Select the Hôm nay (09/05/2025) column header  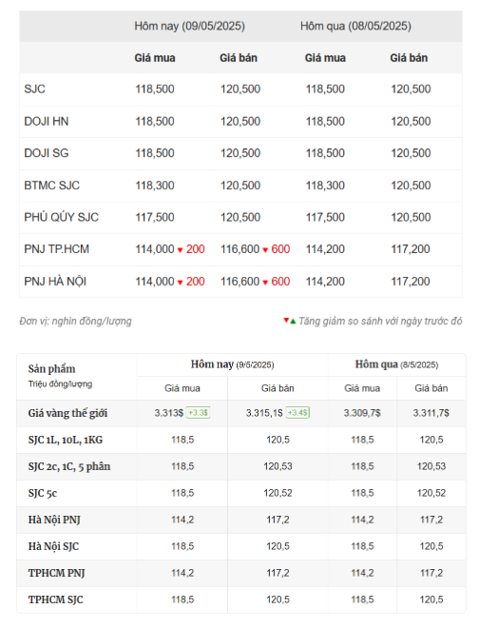(189, 26)
